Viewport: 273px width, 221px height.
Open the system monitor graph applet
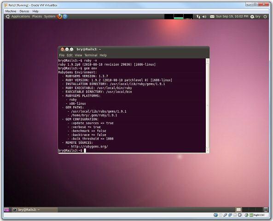pyautogui.click(x=179, y=17)
